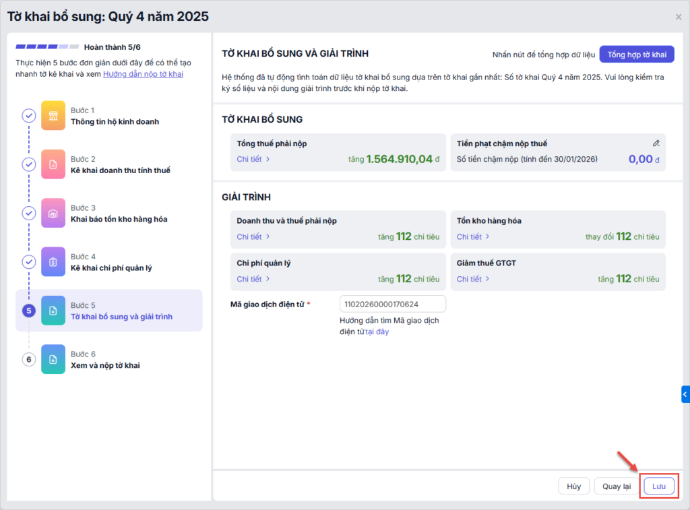This screenshot has width=690, height=510.
Task: Click the Bước 1 orange store icon
Action: pyautogui.click(x=53, y=116)
